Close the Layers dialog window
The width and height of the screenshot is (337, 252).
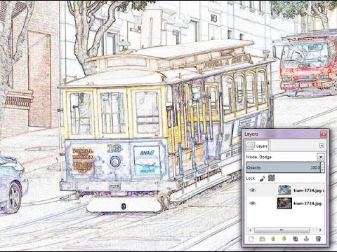pos(324,134)
